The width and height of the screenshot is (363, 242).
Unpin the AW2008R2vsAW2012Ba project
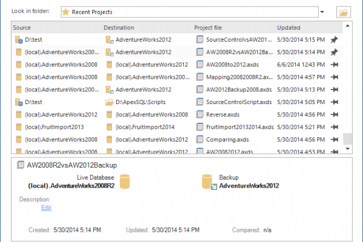335,52
